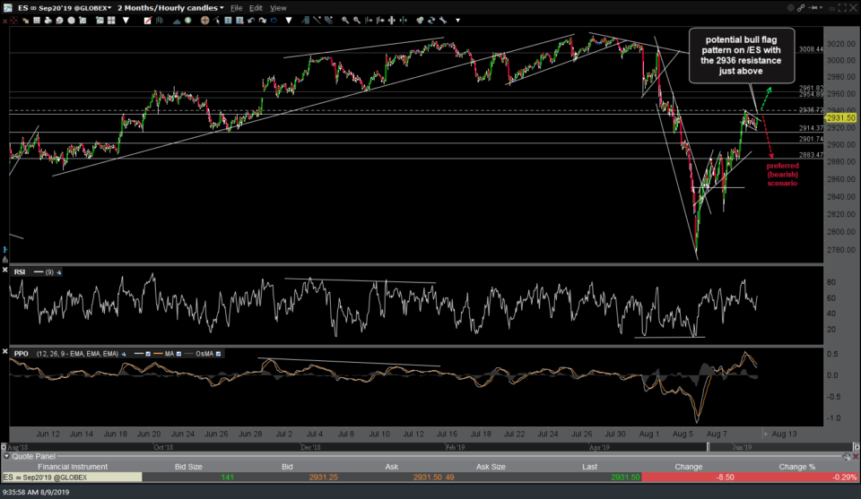Viewport: 861px width, 499px height.
Task: Click the Bid Size column header
Action: [188, 467]
